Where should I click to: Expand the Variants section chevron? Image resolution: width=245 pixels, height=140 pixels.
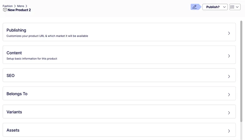229,113
